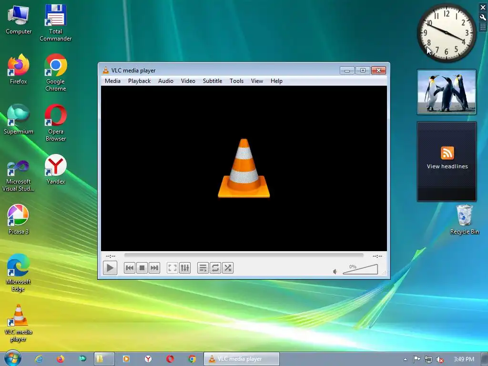Screen dimensions: 488x366
Task: Toggle loop mode in VLC
Action: 215,268
